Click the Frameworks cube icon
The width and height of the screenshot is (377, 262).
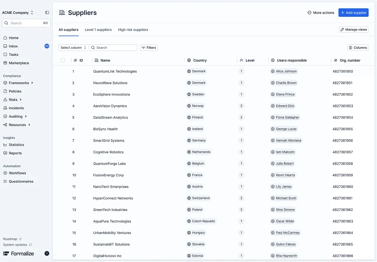5,83
